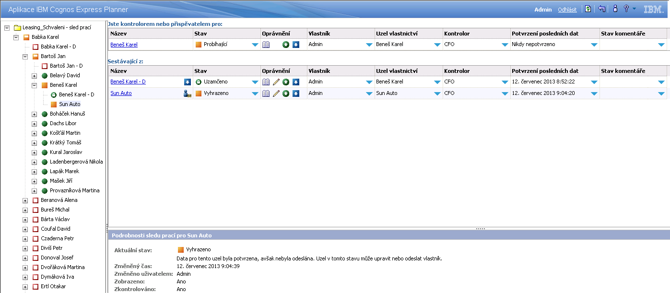
Task: Click the pencil edit icon in the Beneš Karel - D row
Action: (276, 82)
